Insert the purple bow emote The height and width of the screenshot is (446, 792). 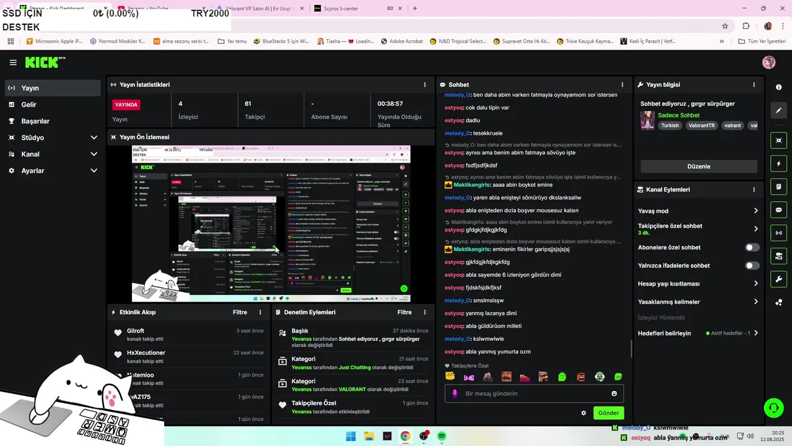[469, 377]
